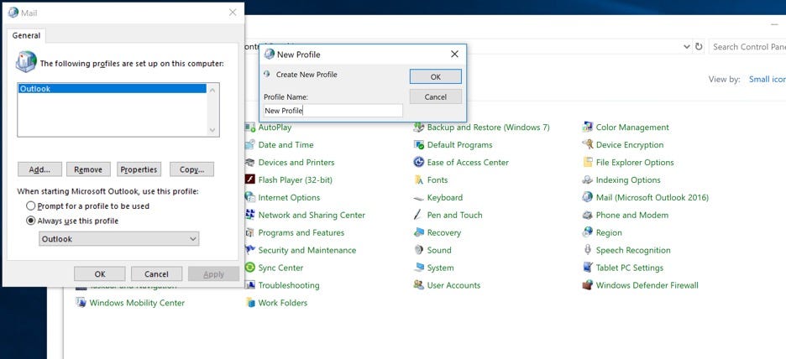Select 'Prompt for a profile to be used'
The width and height of the screenshot is (786, 359).
(x=30, y=206)
